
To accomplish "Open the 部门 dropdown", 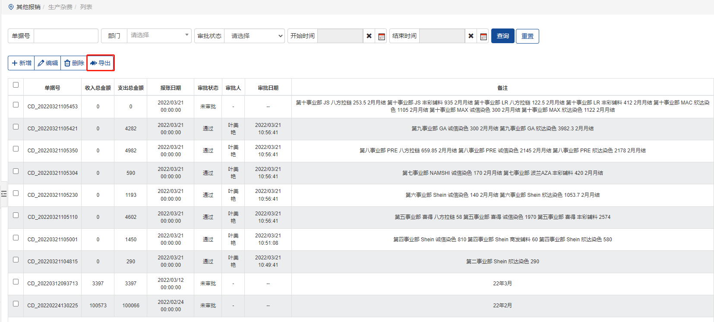I will pos(159,36).
